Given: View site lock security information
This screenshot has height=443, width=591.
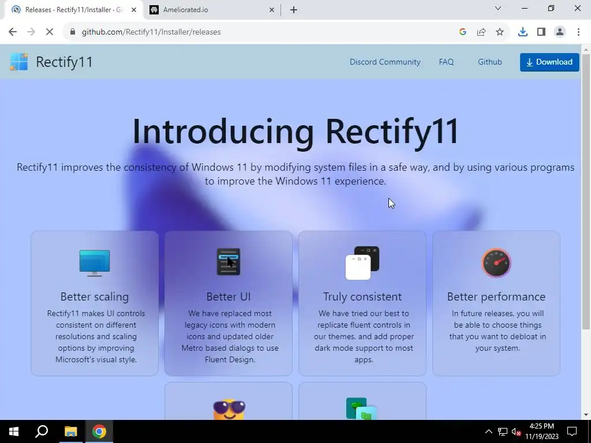Looking at the screenshot, I should [73, 32].
